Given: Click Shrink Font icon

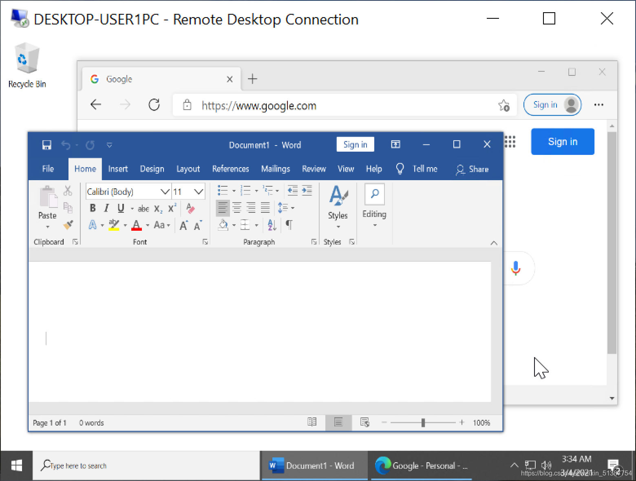Looking at the screenshot, I should coord(198,225).
